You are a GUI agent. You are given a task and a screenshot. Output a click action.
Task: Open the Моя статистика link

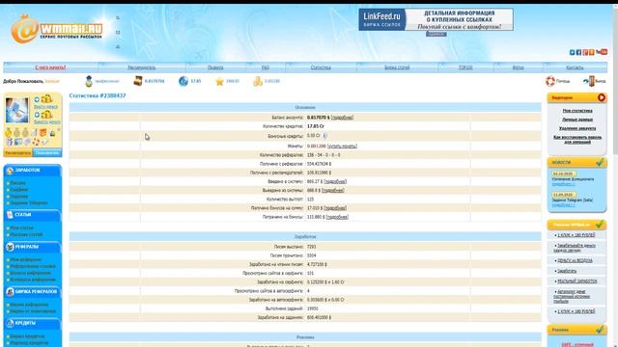(x=577, y=111)
